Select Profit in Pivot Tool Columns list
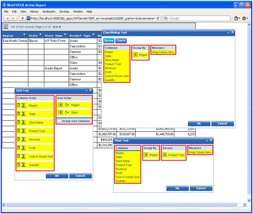This screenshot has width=253, height=214. point(119,173)
